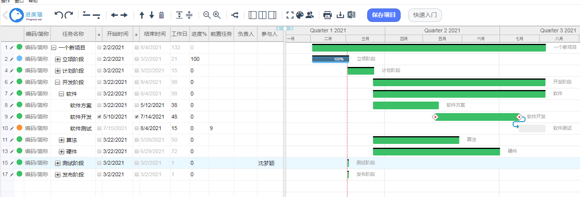Open the team members icon

pos(309,15)
